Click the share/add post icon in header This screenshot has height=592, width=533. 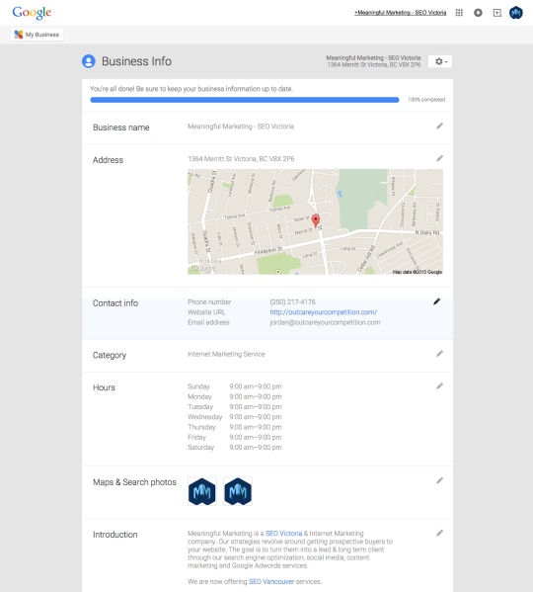497,13
